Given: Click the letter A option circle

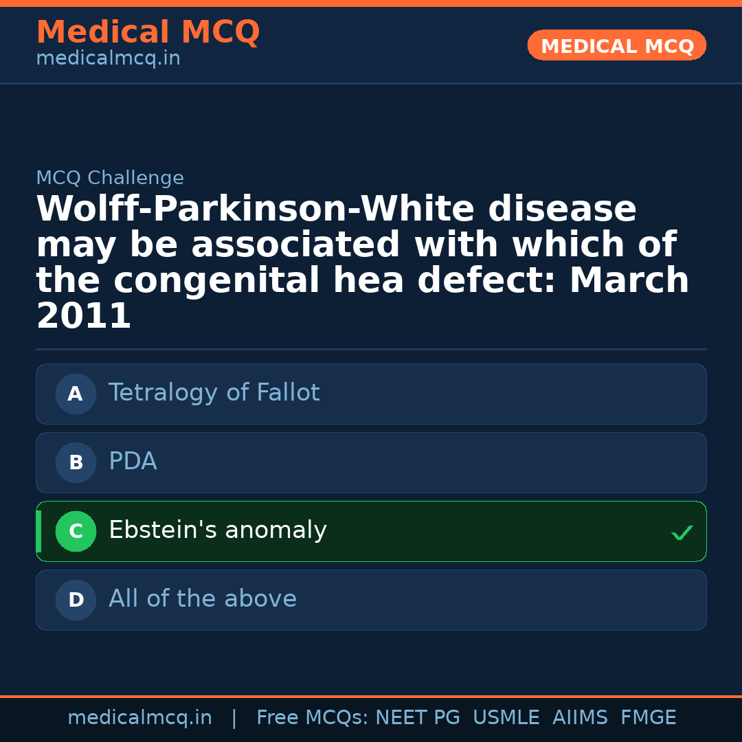Looking at the screenshot, I should (x=76, y=394).
